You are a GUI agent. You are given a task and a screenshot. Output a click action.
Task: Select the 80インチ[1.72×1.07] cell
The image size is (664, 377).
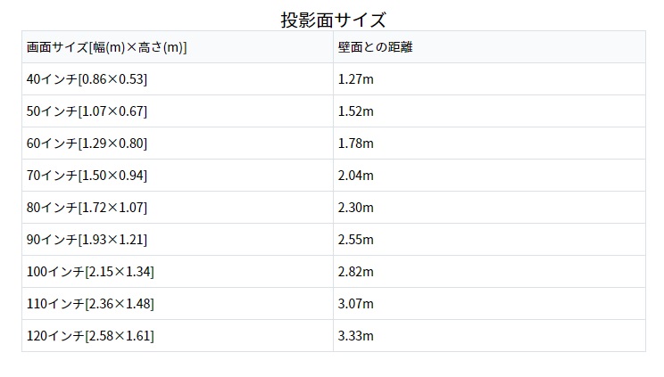87,208
